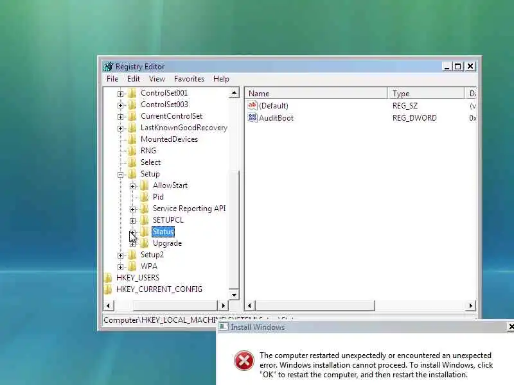514x385 pixels.
Task: Select the Upgrade key label
Action: [167, 243]
